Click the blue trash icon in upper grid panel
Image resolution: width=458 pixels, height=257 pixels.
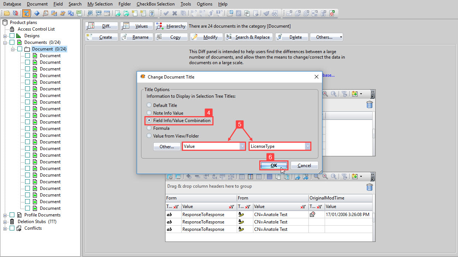[369, 105]
